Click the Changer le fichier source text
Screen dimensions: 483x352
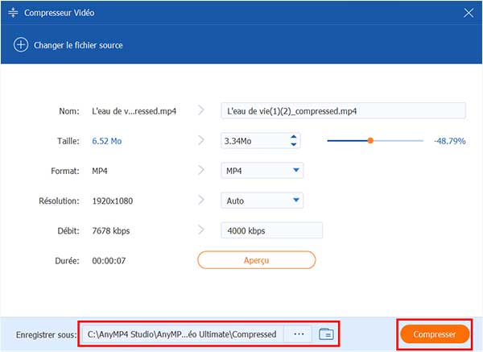pyautogui.click(x=78, y=45)
